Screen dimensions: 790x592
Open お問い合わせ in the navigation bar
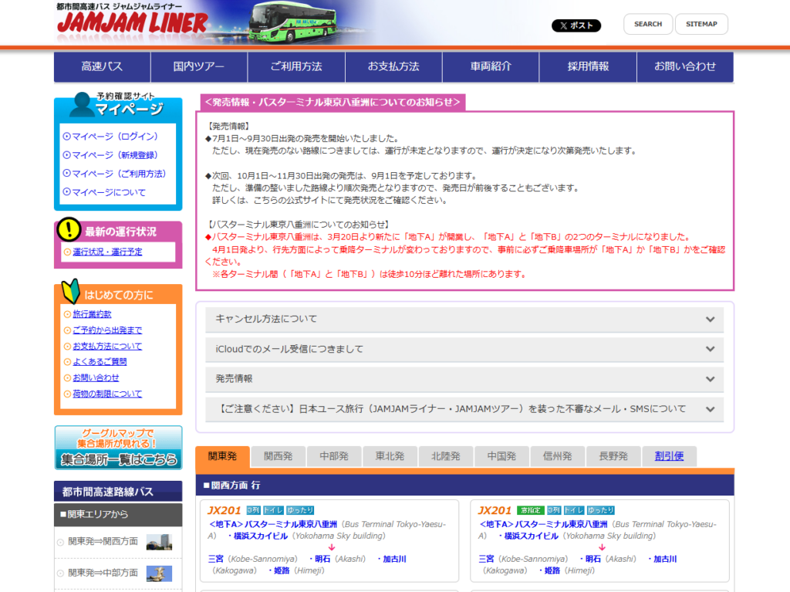(x=685, y=66)
